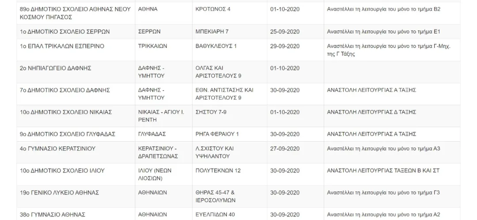
Task: Select the date 29-09-2020
Action: 285,46
